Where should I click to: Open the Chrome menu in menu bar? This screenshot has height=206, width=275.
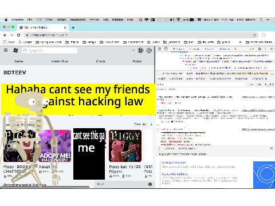(x=18, y=19)
